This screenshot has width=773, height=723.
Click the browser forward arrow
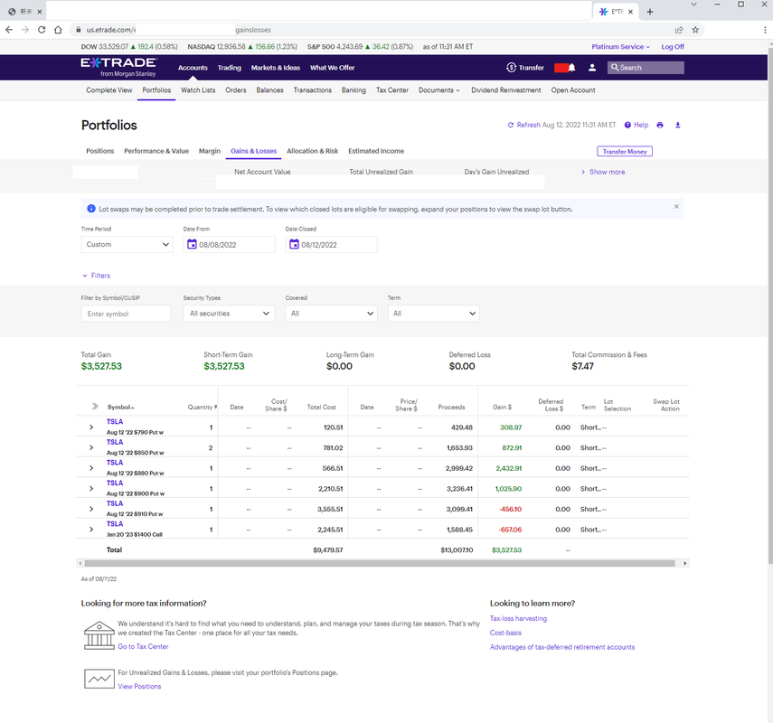click(25, 30)
